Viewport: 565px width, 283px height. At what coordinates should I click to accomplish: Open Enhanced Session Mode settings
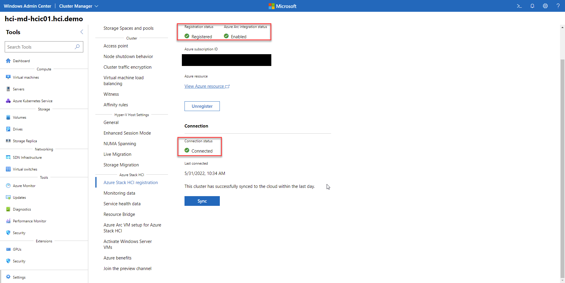(127, 133)
